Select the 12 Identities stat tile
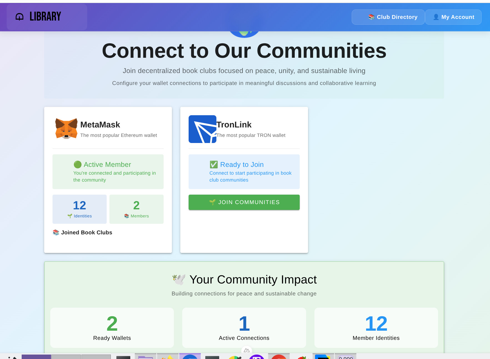 click(79, 209)
